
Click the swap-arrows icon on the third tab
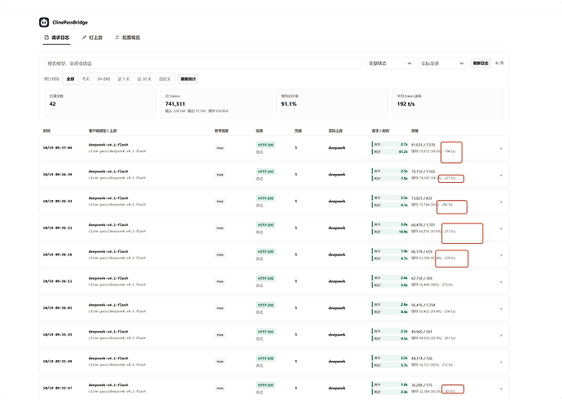pyautogui.click(x=117, y=37)
